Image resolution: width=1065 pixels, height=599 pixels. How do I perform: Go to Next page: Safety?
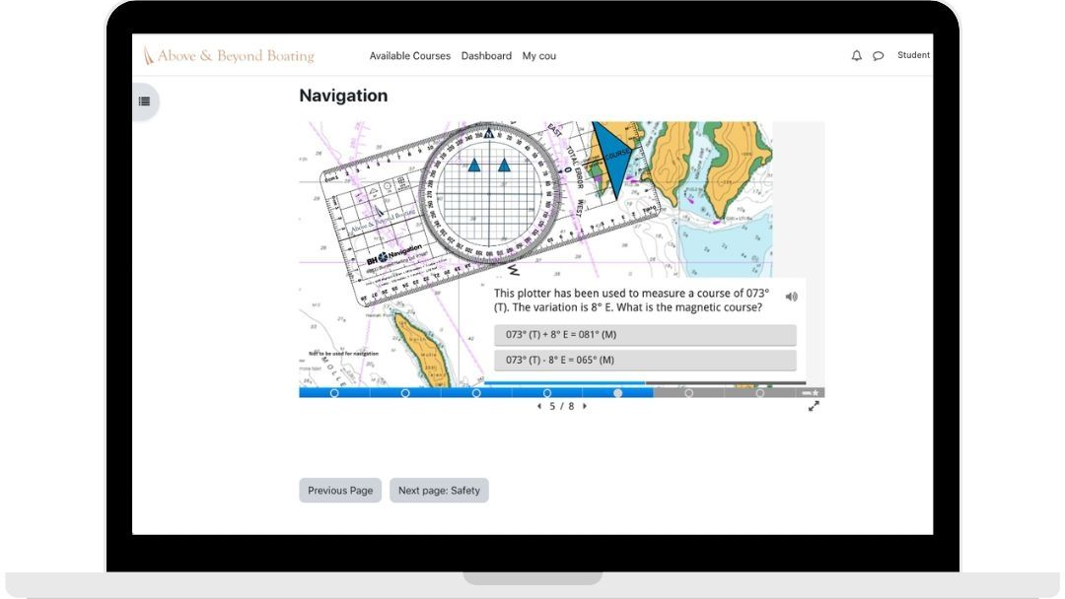click(x=439, y=490)
